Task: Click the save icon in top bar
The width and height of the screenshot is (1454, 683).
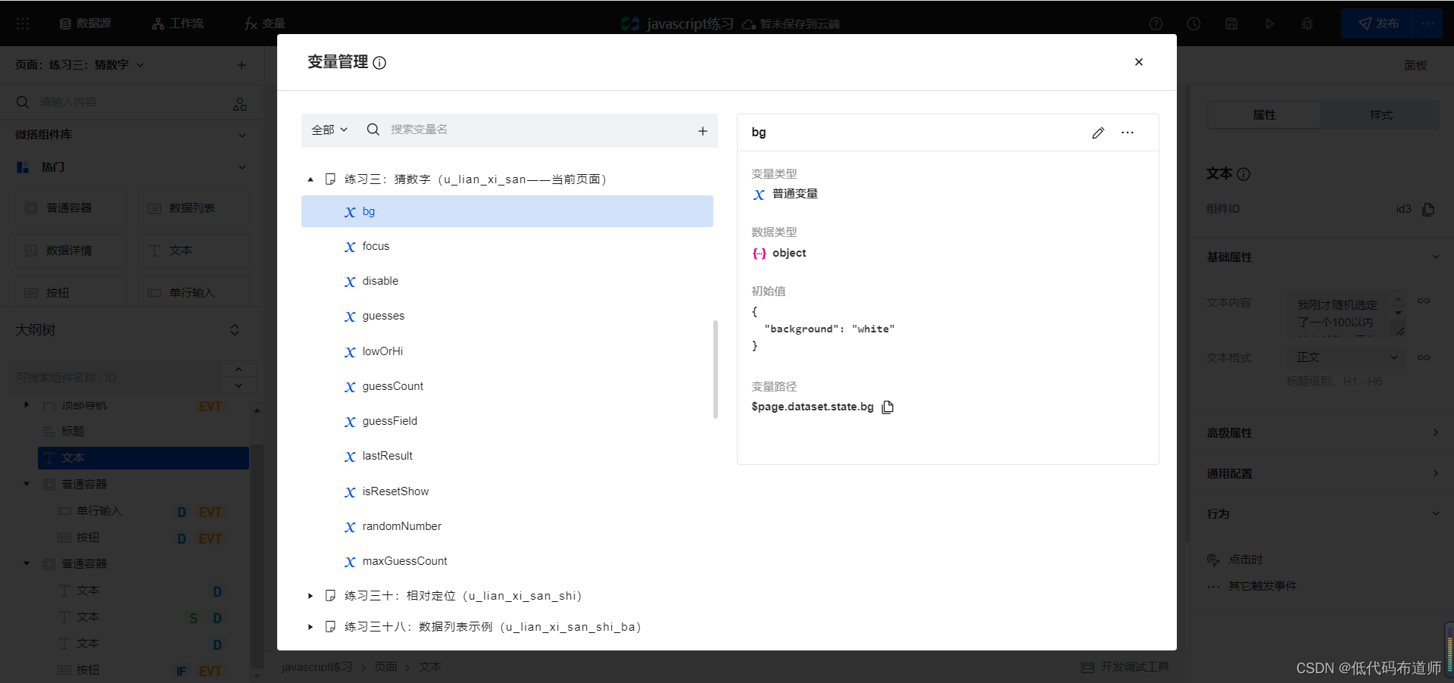Action: [x=1231, y=23]
